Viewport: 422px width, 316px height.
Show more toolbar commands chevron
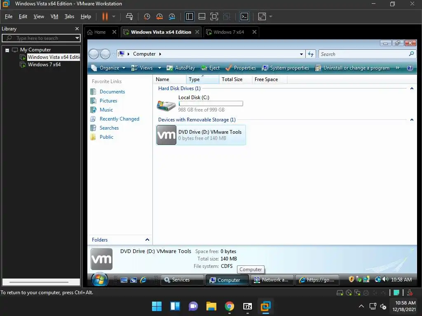(x=398, y=68)
